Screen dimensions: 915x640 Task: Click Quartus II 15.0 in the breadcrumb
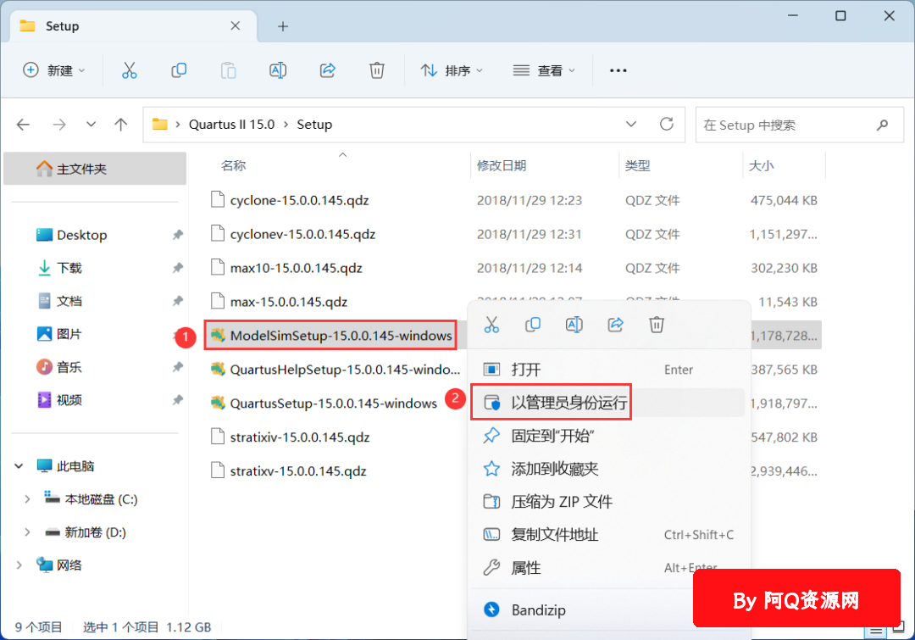click(x=231, y=125)
